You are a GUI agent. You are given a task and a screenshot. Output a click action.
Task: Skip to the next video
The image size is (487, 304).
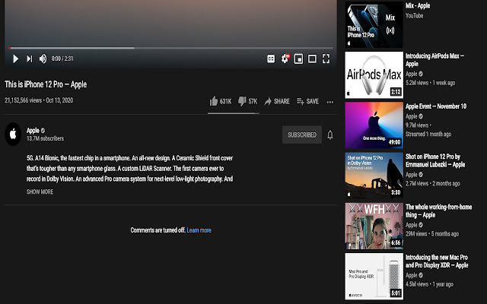[x=30, y=59]
